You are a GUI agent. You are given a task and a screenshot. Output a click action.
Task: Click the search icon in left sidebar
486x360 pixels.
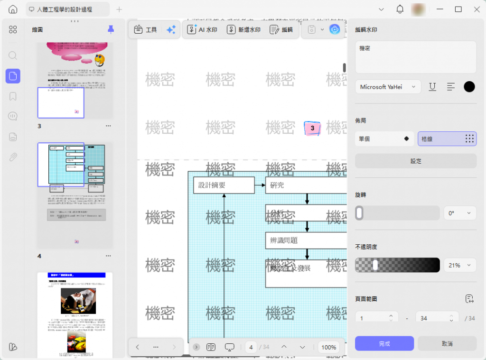tap(13, 55)
